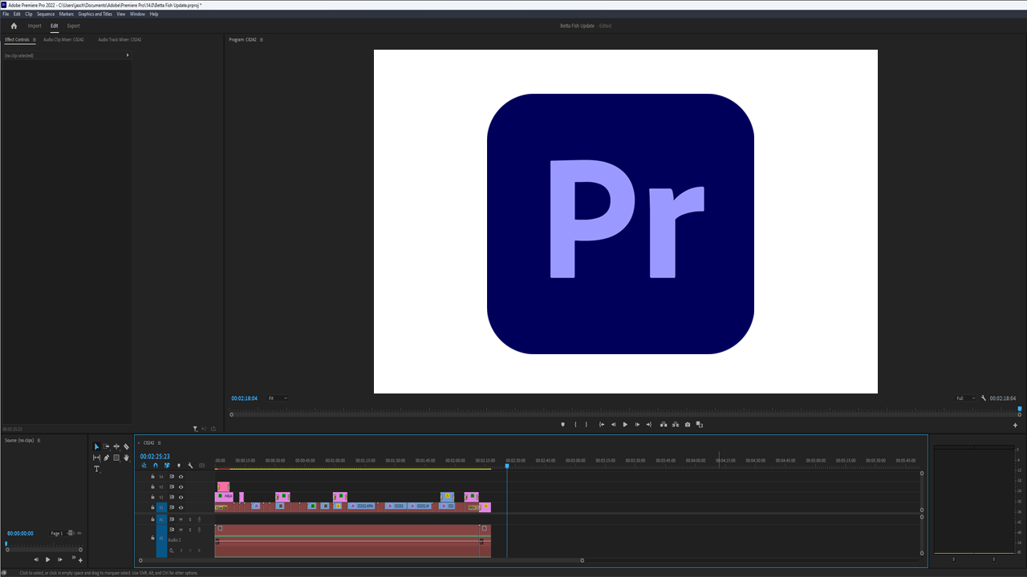Mark Out point in the Program monitor
This screenshot has height=577, width=1027.
pos(587,425)
